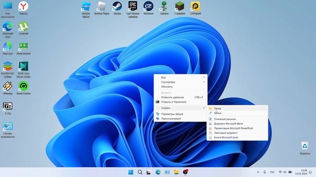
Task: Select the Epic Games Launcher shortcut
Action: 133,9
